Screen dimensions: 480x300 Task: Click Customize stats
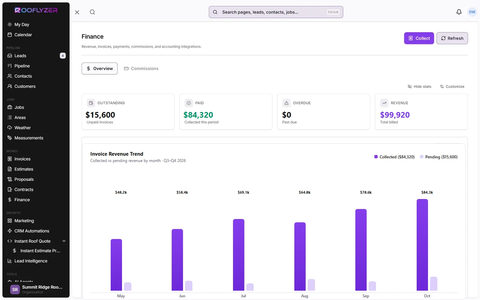[x=452, y=87]
